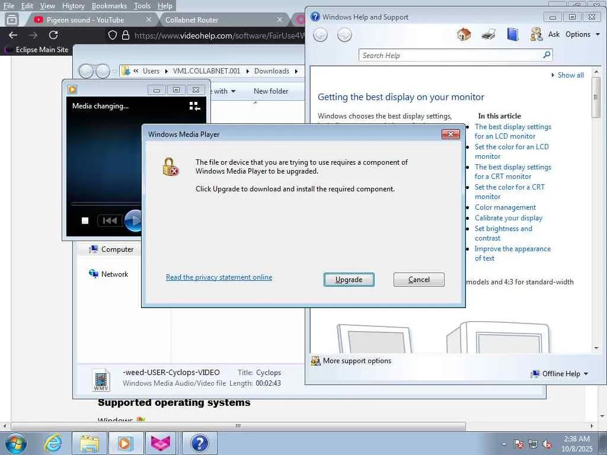This screenshot has width=607, height=455.
Task: Go back in Windows Help and Support
Action: [320, 35]
